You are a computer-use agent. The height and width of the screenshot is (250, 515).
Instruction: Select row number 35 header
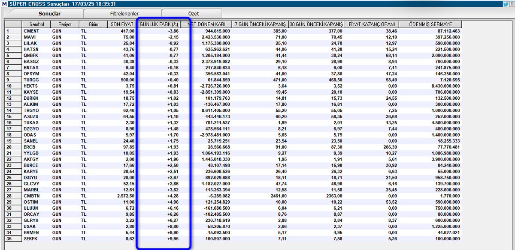tap(13, 238)
